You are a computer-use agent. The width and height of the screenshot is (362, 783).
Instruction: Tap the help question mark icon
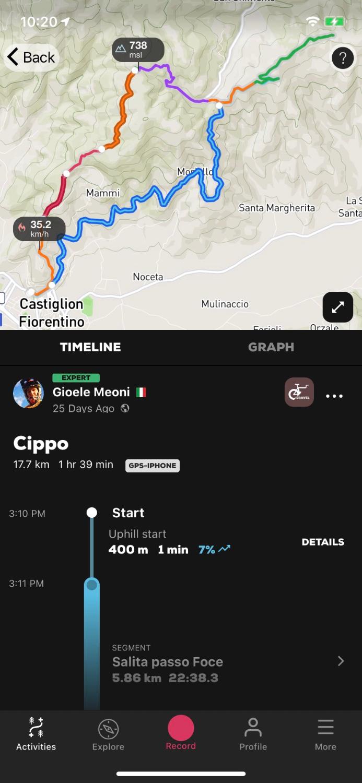pyautogui.click(x=343, y=58)
